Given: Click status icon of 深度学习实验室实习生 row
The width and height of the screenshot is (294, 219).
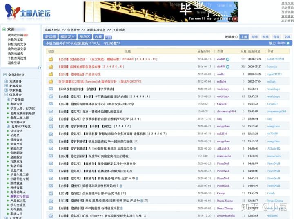Looking at the screenshot, I should [51, 156].
